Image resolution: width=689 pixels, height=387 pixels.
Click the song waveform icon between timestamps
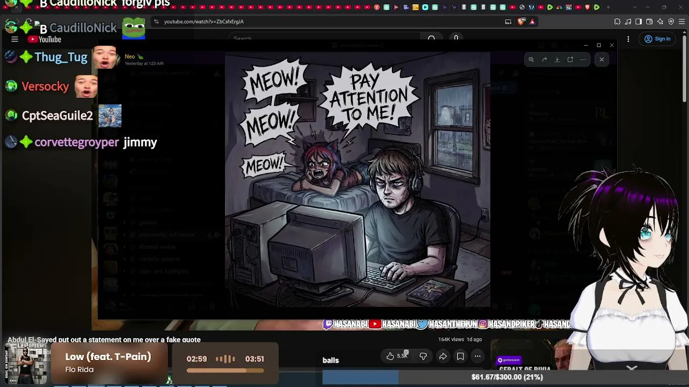tap(226, 359)
